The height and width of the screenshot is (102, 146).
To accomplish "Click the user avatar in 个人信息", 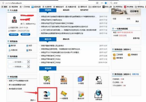I will click(14, 19).
